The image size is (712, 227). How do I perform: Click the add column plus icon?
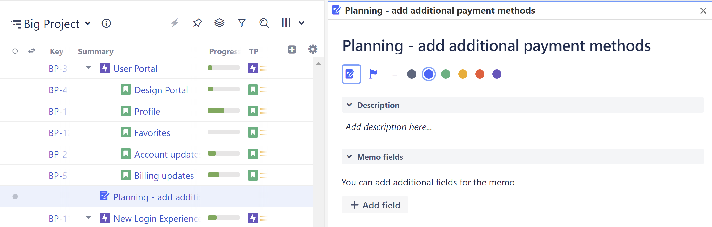click(292, 50)
